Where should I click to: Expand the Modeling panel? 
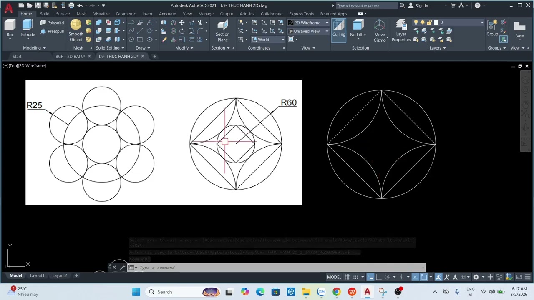click(34, 48)
